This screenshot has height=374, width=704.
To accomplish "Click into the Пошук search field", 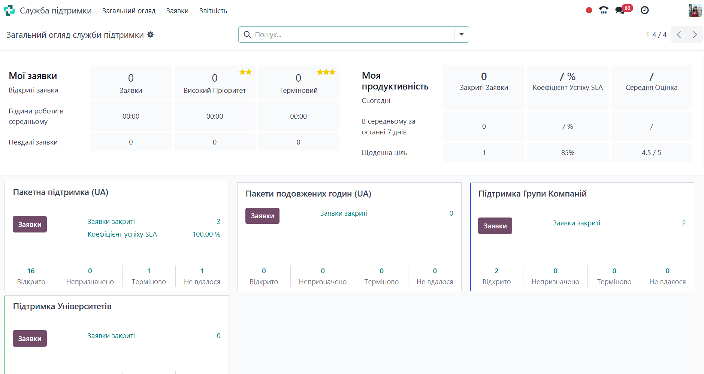I will (x=353, y=34).
